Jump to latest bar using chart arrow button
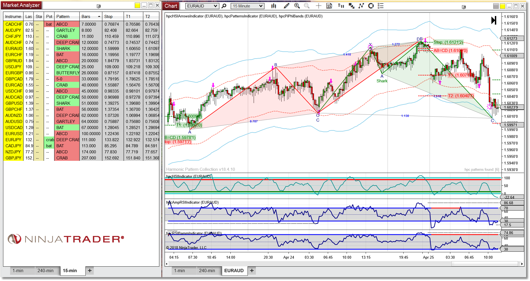 [494, 20]
